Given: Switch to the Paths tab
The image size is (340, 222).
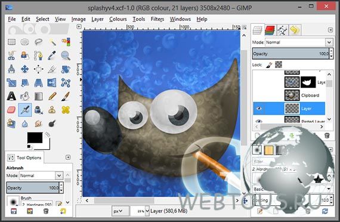Looking at the screenshot, I should point(282,30).
